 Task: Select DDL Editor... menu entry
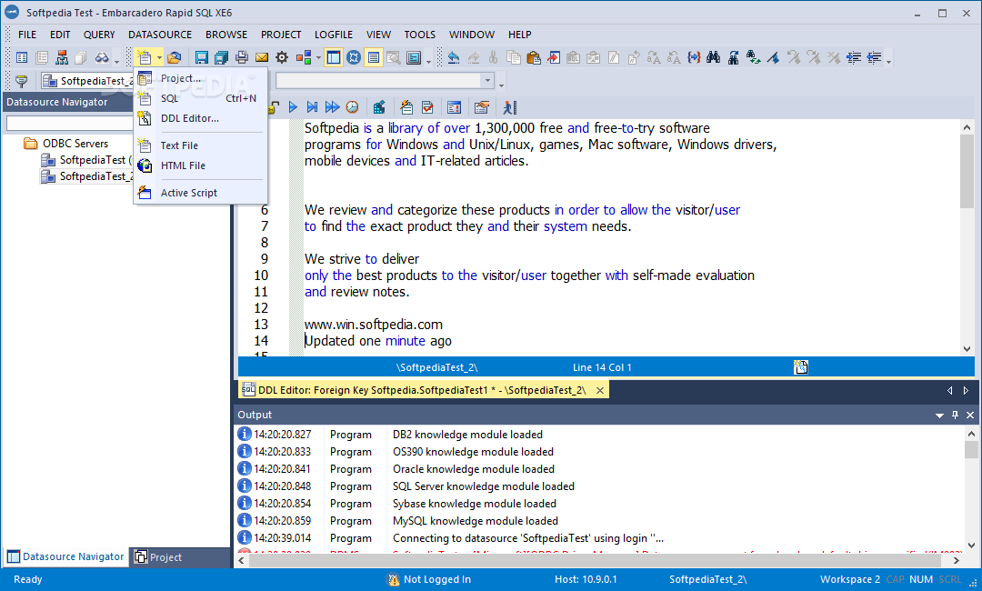[200, 118]
